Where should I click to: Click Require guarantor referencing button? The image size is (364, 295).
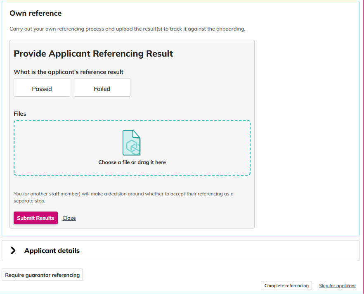pyautogui.click(x=42, y=275)
